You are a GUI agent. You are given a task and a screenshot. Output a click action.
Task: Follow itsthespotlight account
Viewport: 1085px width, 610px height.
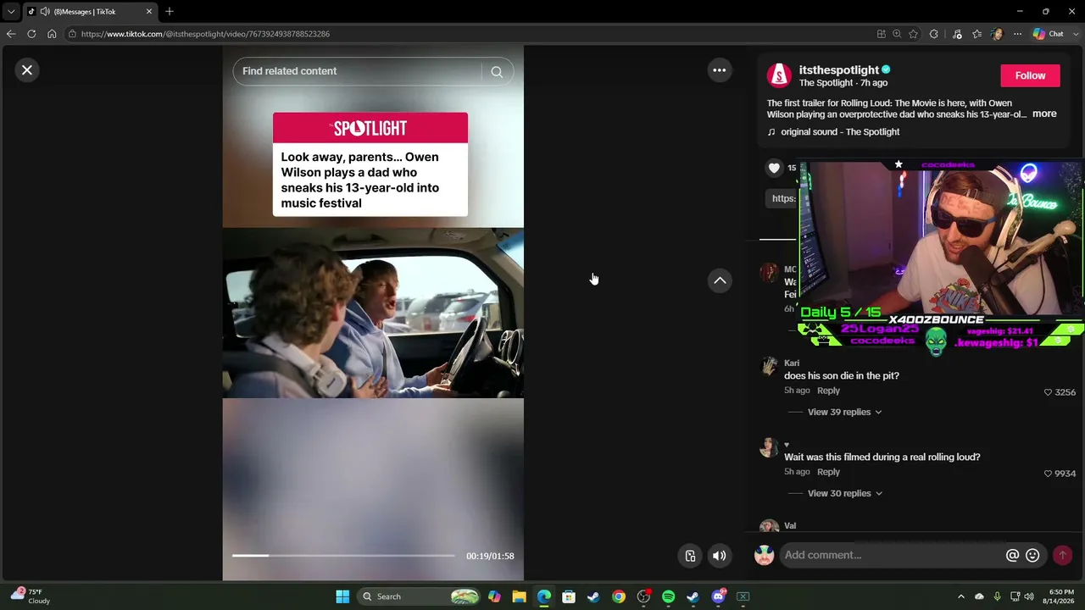coord(1030,75)
